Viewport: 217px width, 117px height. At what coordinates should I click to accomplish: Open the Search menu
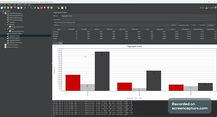point(10,5)
